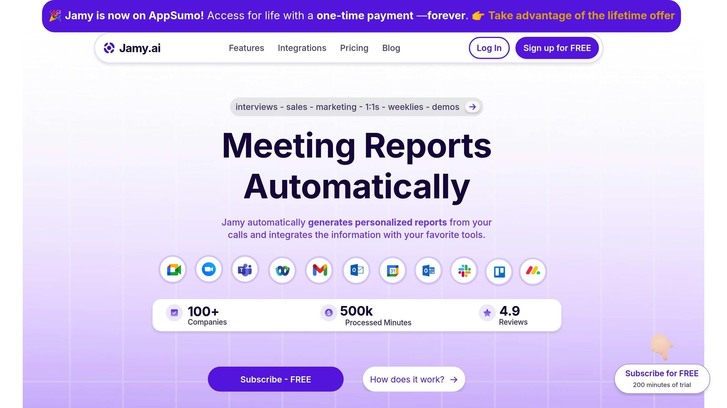Screen dimensions: 727x408
Task: Click the Gmail integration icon
Action: (319, 271)
